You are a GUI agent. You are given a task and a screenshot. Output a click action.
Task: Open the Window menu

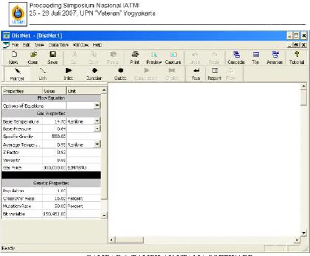point(81,45)
